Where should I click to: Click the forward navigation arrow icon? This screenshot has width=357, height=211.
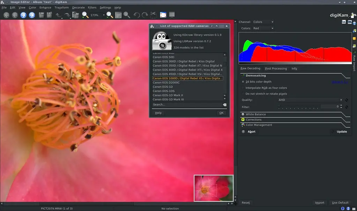click(23, 15)
